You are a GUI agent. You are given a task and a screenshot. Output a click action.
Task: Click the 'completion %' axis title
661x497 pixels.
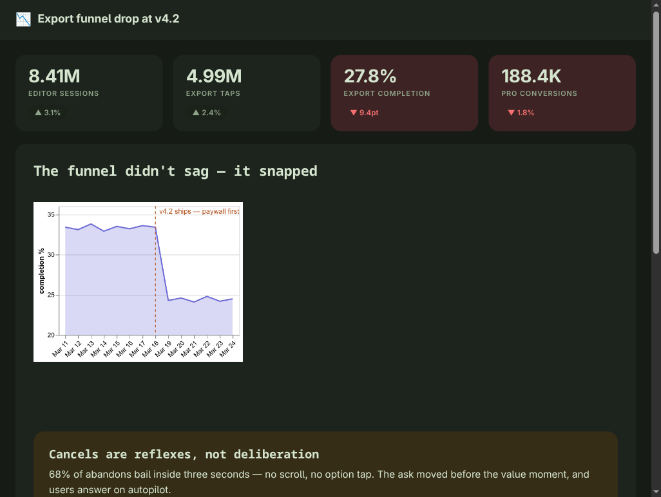point(41,271)
